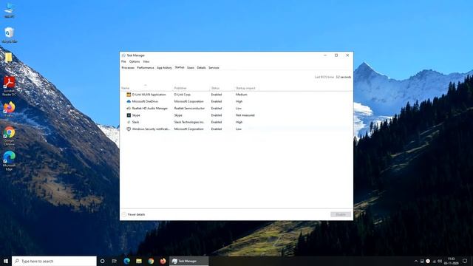
Task: Show hidden system tray icons
Action: 416,261
